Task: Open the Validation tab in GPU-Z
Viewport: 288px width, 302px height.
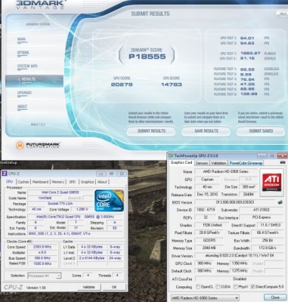Action: pos(218,163)
